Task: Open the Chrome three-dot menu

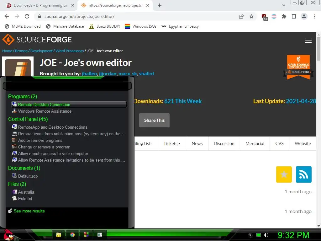Action: click(314, 16)
